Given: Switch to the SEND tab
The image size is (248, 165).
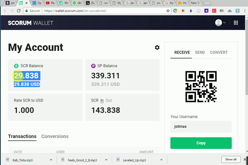Looking at the screenshot, I should (200, 53).
